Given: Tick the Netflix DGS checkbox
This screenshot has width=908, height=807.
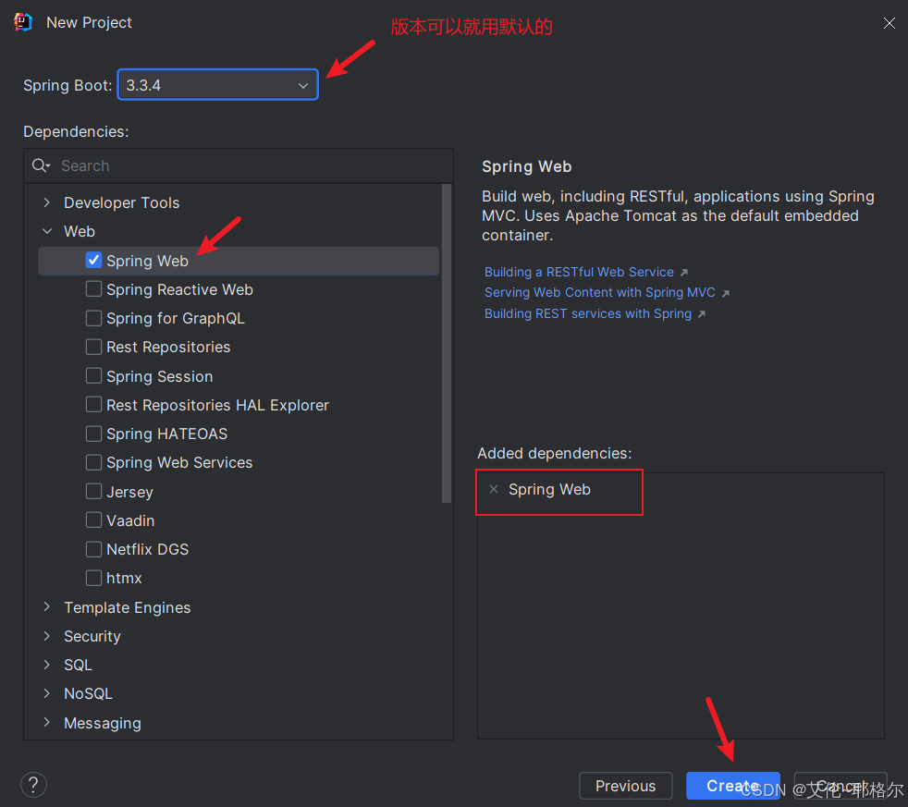Looking at the screenshot, I should pos(93,549).
